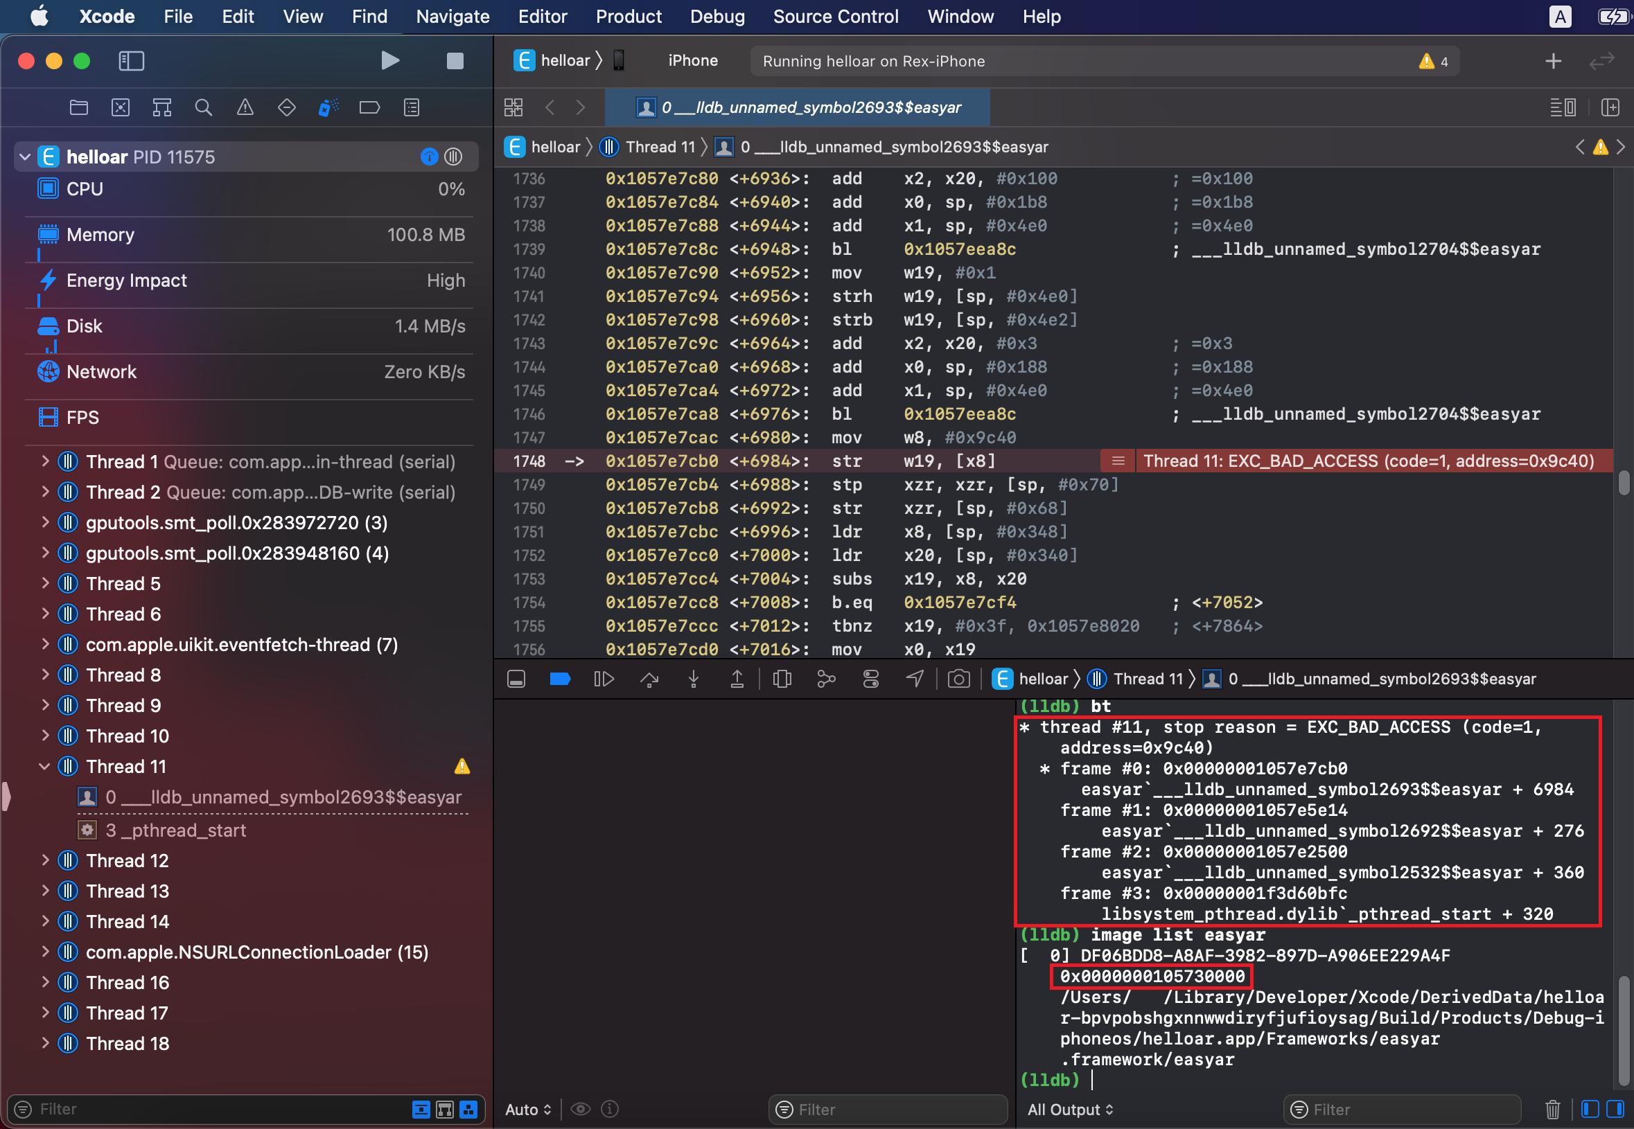
Task: Click the Simulate Location arrow icon
Action: click(x=914, y=679)
